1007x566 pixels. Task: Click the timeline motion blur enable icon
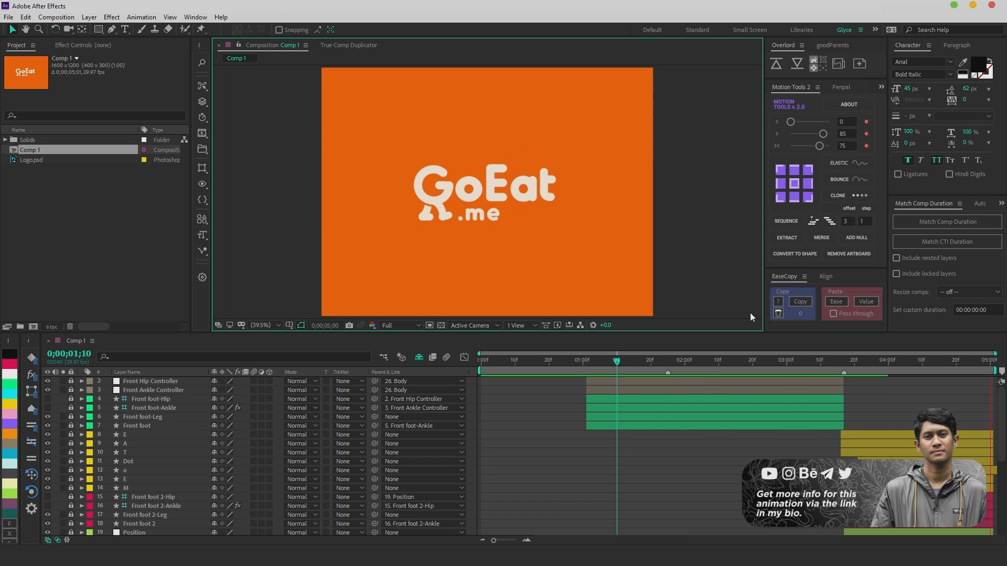tap(446, 357)
